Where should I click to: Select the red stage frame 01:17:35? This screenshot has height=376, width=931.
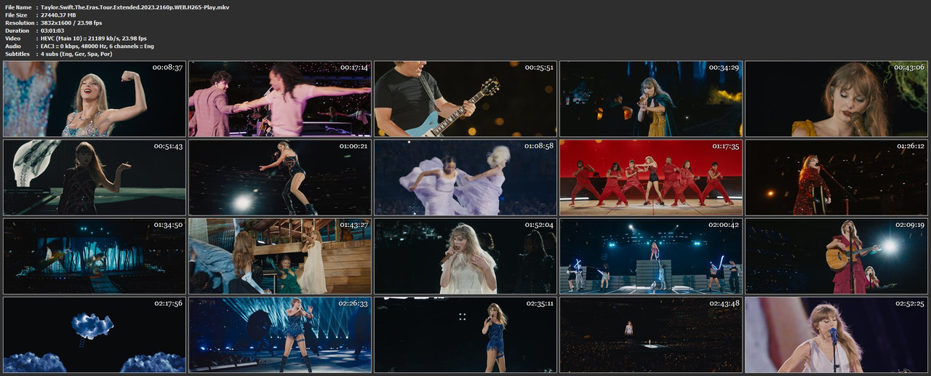pos(651,177)
